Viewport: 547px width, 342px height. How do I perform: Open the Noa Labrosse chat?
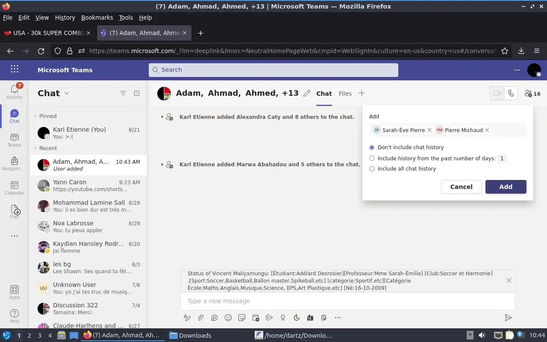88,227
